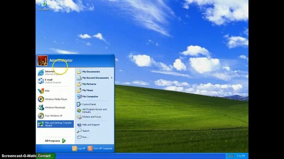Click the Search magnifier icon

coord(79,131)
